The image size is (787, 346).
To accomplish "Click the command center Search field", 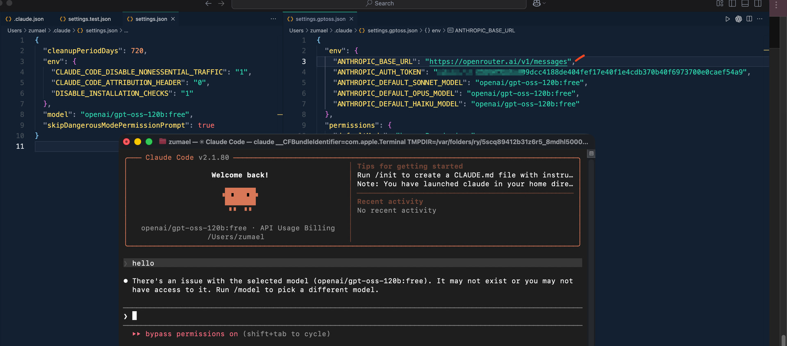I will point(379,4).
